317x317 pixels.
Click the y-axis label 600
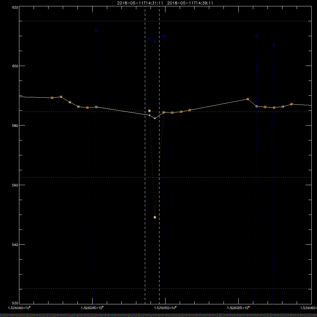click(15, 66)
